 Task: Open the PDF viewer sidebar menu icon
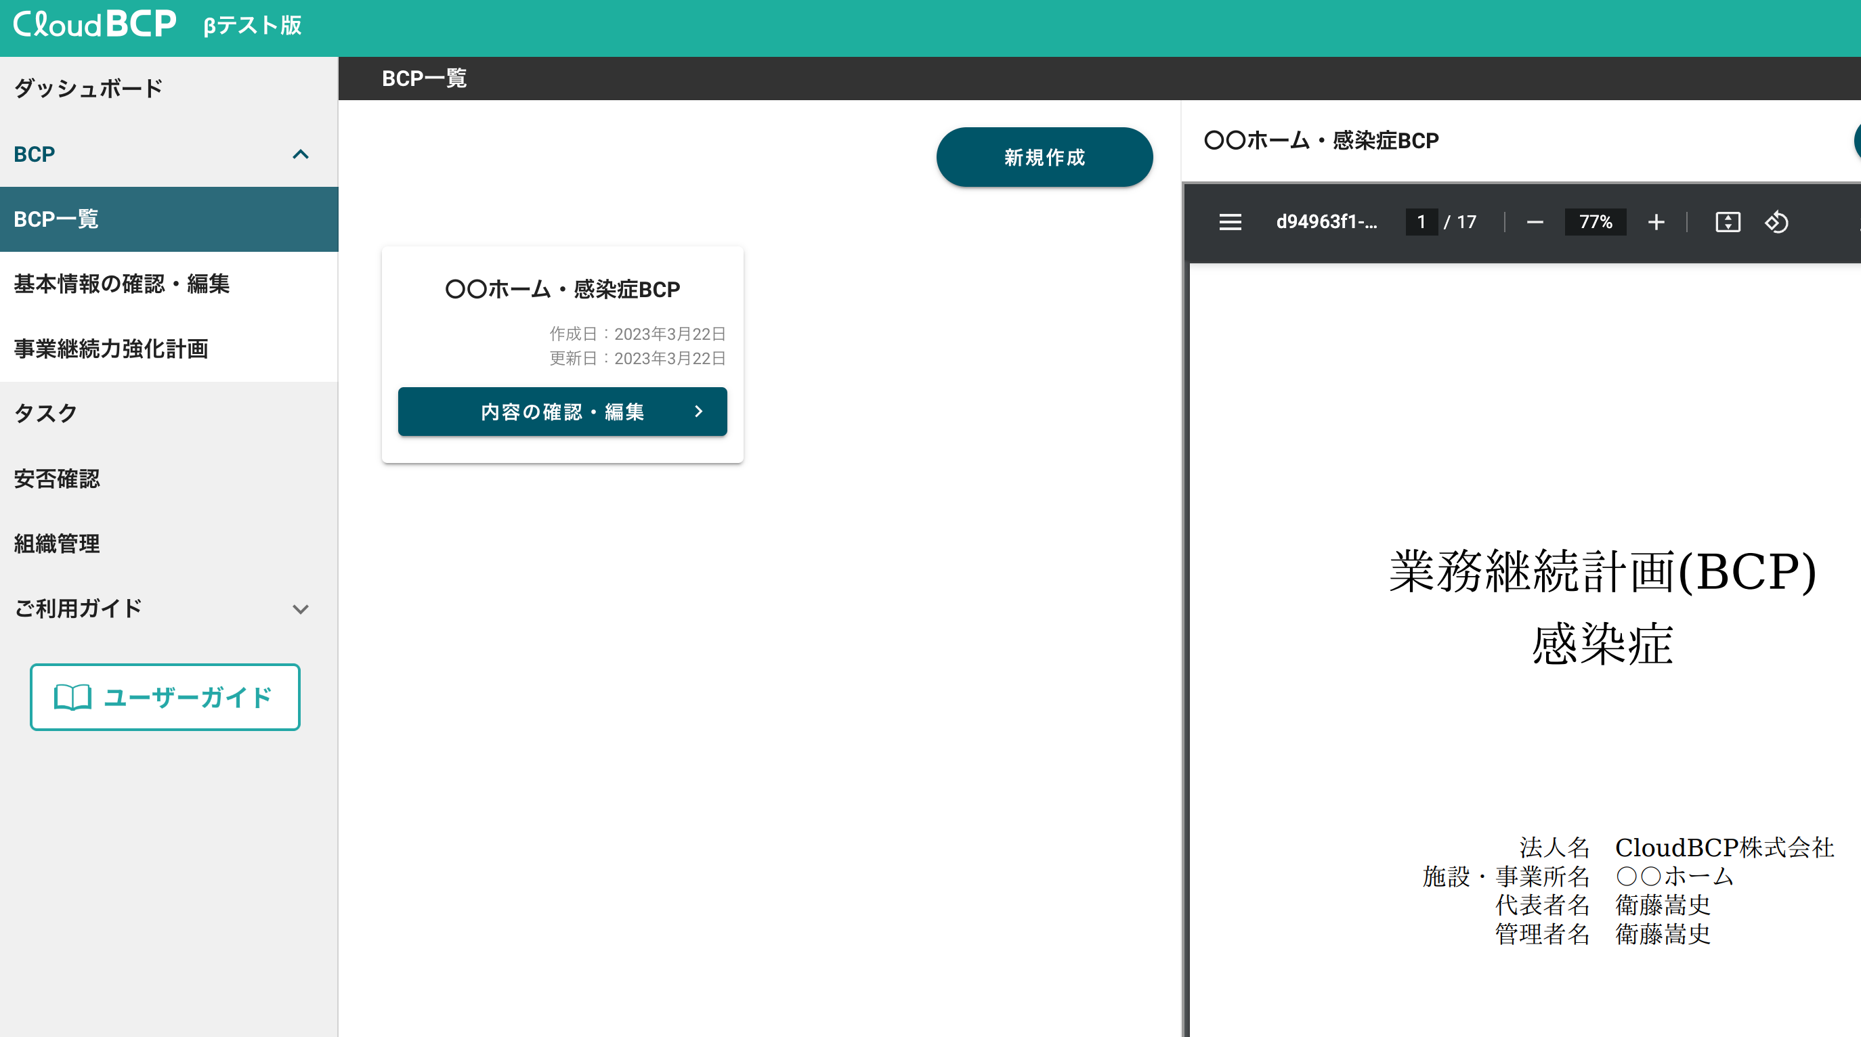coord(1230,222)
